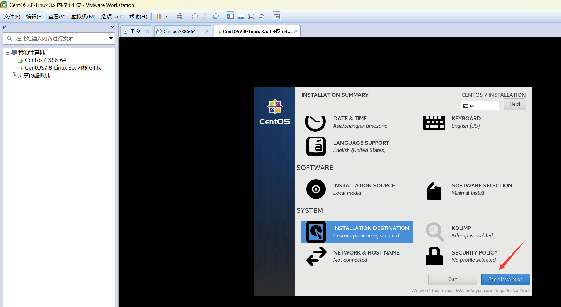The height and width of the screenshot is (307, 561).
Task: Click the Security Policy padlock icon
Action: tap(434, 256)
